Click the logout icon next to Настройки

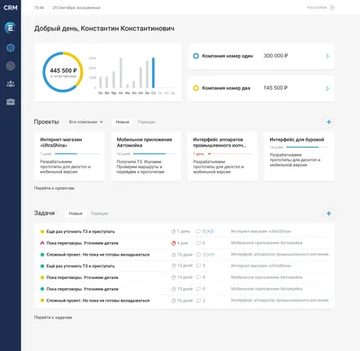332,7
